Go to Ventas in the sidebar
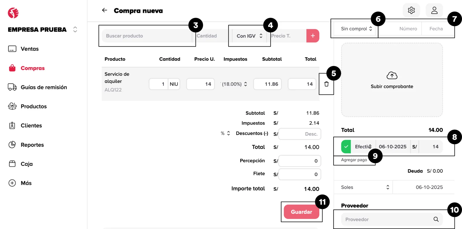The width and height of the screenshot is (462, 229). tap(29, 49)
